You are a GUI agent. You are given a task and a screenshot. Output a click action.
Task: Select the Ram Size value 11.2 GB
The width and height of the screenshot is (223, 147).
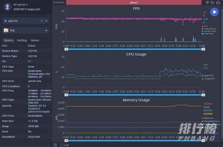[x=33, y=121]
